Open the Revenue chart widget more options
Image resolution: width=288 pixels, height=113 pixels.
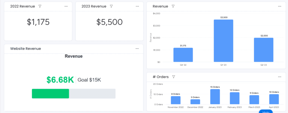coord(280,6)
